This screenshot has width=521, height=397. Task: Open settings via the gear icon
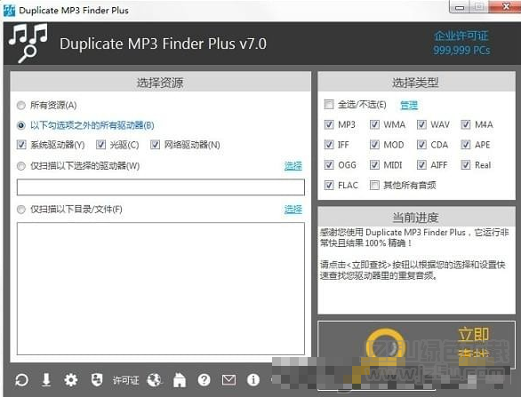pyautogui.click(x=71, y=380)
